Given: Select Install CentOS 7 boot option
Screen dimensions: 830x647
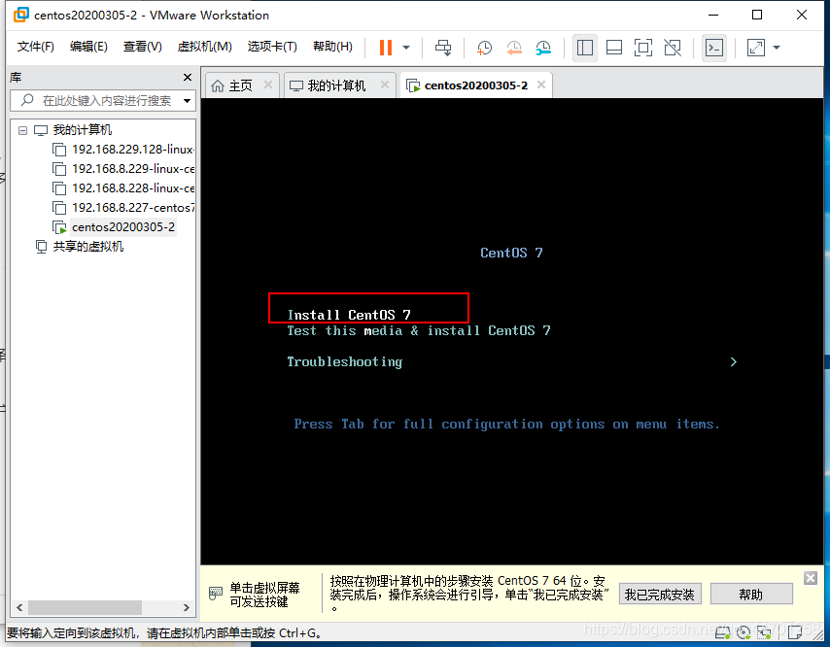Looking at the screenshot, I should 349,315.
